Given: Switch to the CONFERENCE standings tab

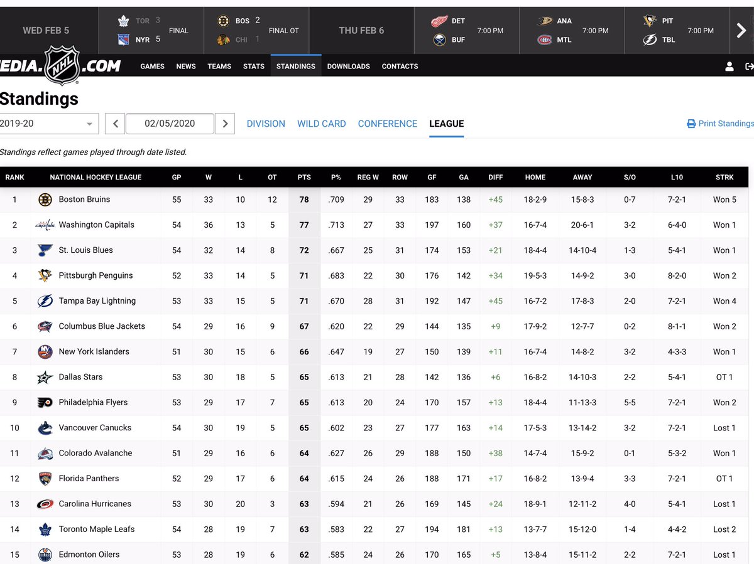Looking at the screenshot, I should (388, 124).
